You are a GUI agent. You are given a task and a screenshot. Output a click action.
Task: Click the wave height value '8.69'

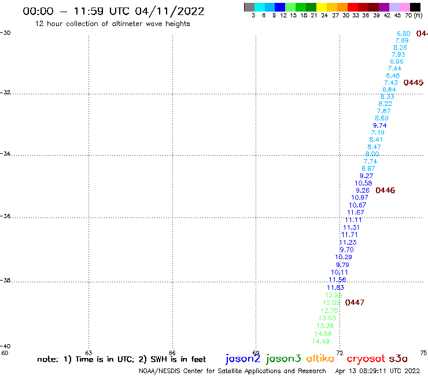(x=382, y=118)
